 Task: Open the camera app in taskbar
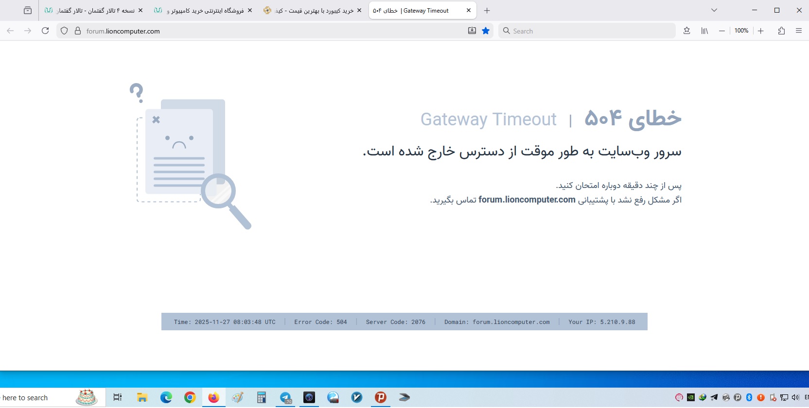(x=309, y=397)
